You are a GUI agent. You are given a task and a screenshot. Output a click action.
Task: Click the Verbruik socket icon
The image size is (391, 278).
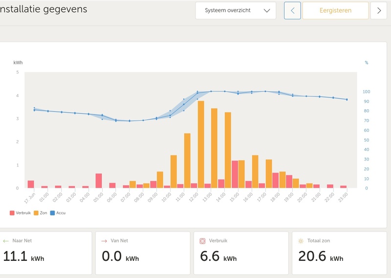202,241
